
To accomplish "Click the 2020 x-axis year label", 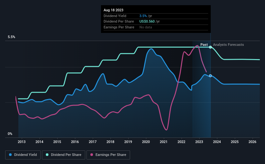I will pos(146,142).
